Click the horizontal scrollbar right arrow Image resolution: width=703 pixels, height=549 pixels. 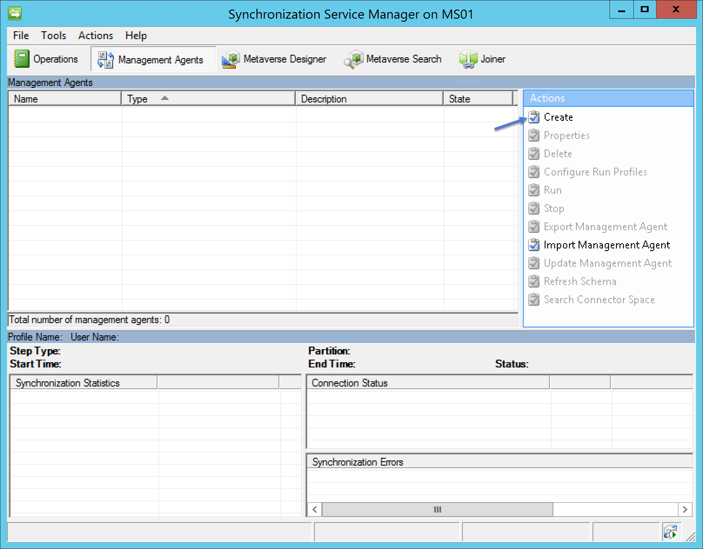685,509
